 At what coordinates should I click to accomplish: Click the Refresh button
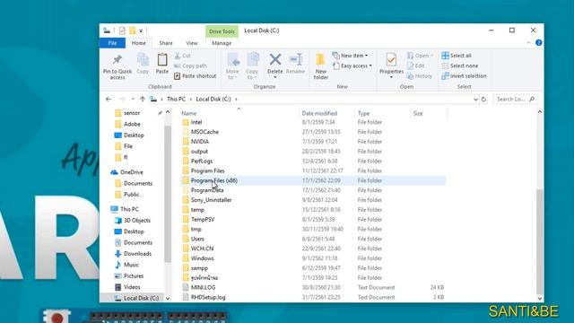point(483,100)
